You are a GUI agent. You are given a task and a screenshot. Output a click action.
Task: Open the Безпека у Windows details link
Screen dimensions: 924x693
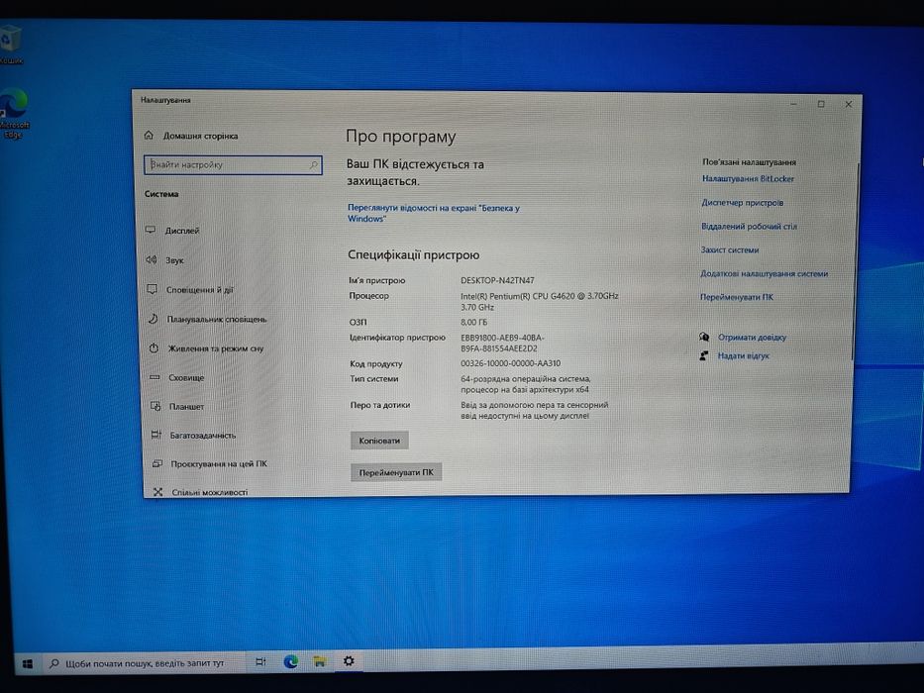(433, 213)
